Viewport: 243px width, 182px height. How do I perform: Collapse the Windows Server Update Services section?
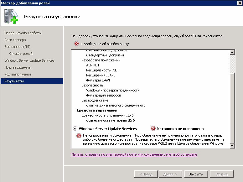75,128
